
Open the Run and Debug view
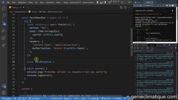click(4, 31)
